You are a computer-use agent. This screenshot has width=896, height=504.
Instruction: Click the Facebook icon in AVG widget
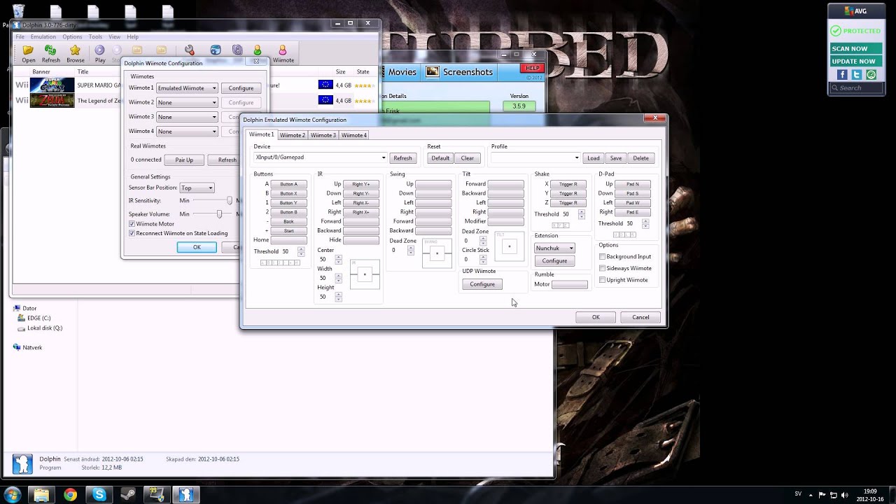(842, 75)
